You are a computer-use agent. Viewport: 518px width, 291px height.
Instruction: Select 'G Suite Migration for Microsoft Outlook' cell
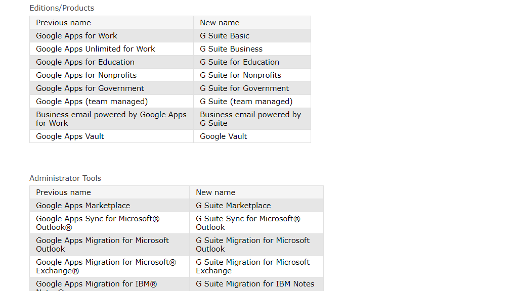pos(256,245)
